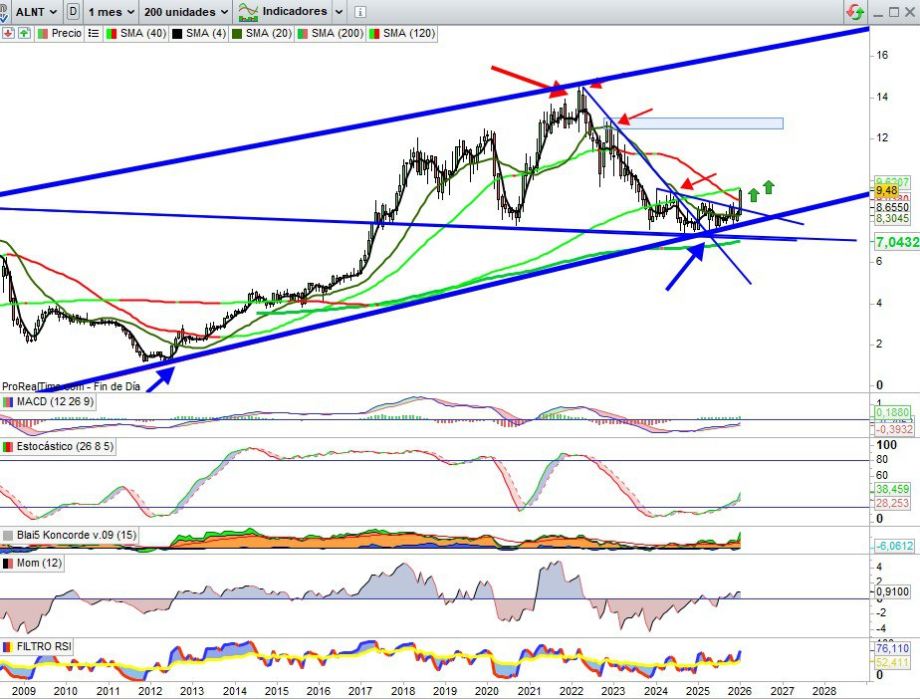This screenshot has width=920, height=700.
Task: Click the 2020 marker on time axis
Action: pos(487,689)
